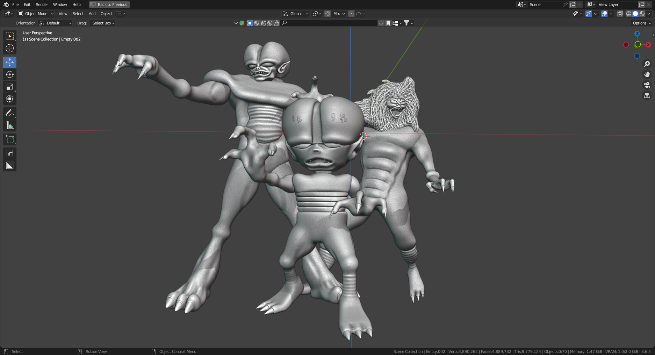
Task: Open the Window menu
Action: click(x=60, y=5)
